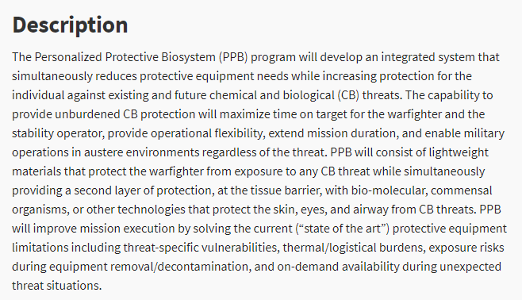This screenshot has height=300, width=522.
Task: Click the words Personalized Protective Biosystem
Action: [x=125, y=57]
